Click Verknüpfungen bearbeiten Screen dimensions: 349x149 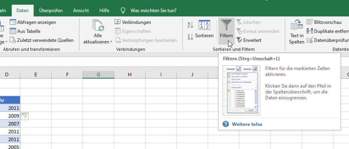pyautogui.click(x=146, y=40)
